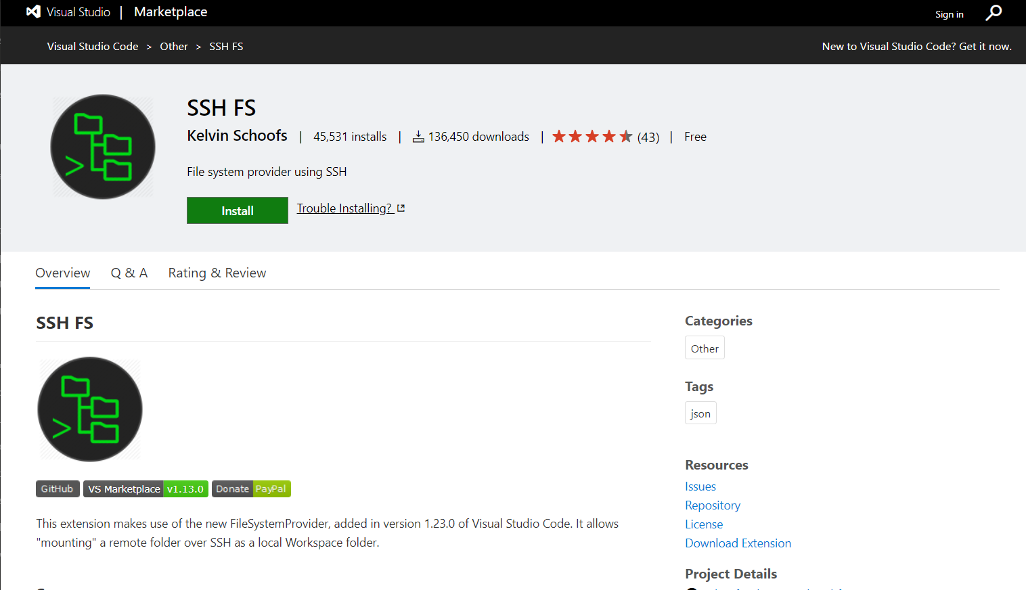The height and width of the screenshot is (590, 1026).
Task: Go to Marketplace home link
Action: (171, 12)
